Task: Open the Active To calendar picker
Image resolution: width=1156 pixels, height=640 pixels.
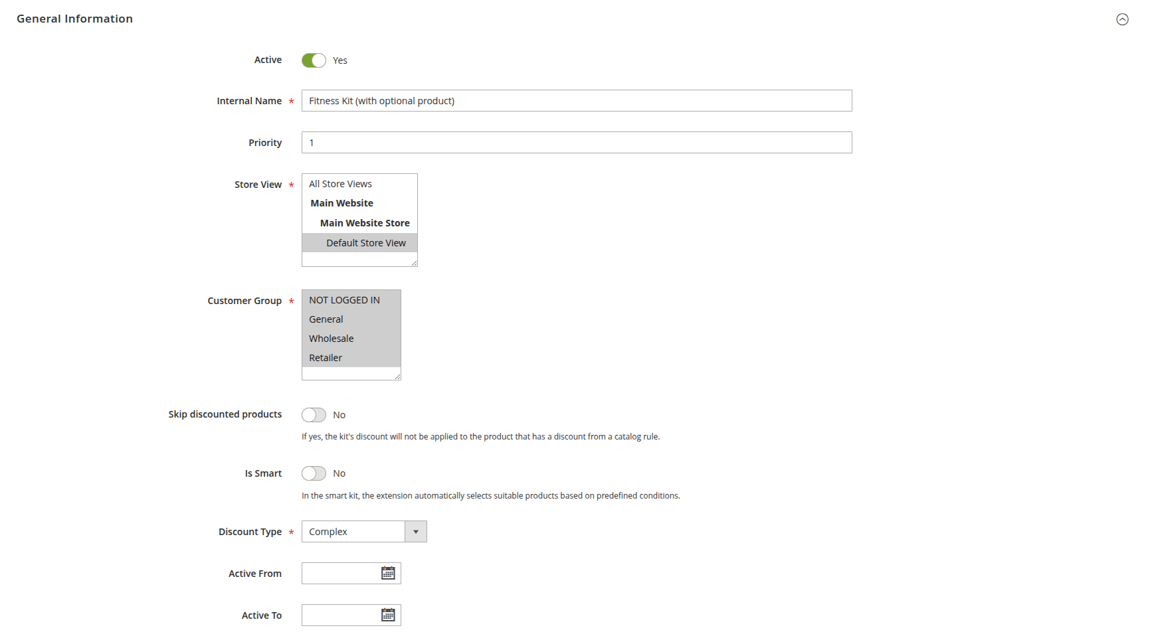Action: (x=388, y=615)
